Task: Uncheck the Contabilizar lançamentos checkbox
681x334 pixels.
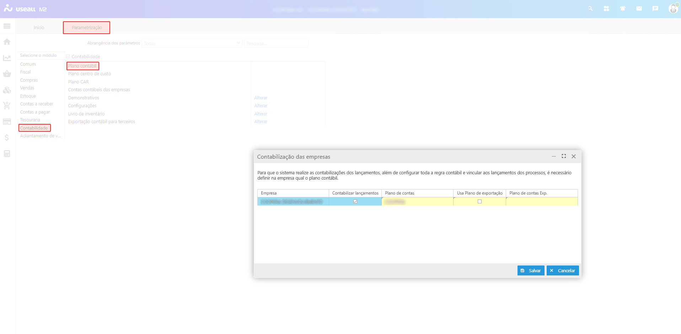Action: (355, 202)
